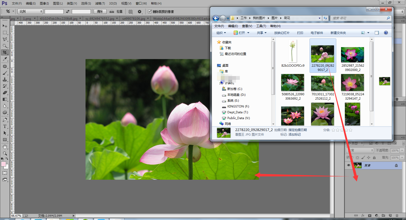Select the Horizontal Type tool

[x=5, y=126]
